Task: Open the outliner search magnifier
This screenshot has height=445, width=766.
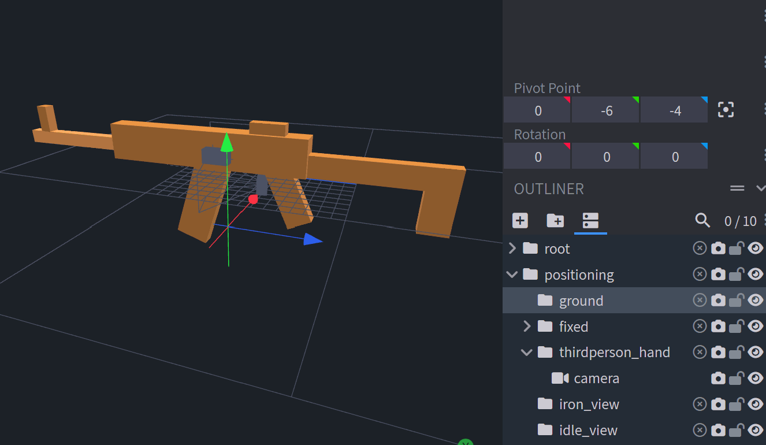Action: click(x=702, y=220)
